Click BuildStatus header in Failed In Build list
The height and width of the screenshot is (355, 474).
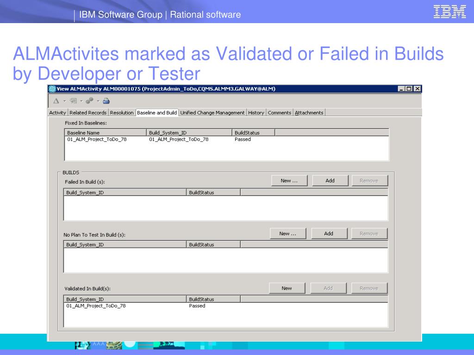pyautogui.click(x=213, y=192)
